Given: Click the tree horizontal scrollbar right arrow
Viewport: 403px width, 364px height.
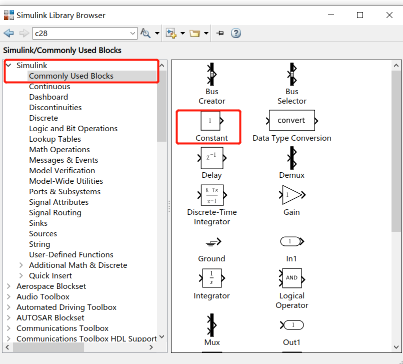Looking at the screenshot, I should tap(151, 347).
